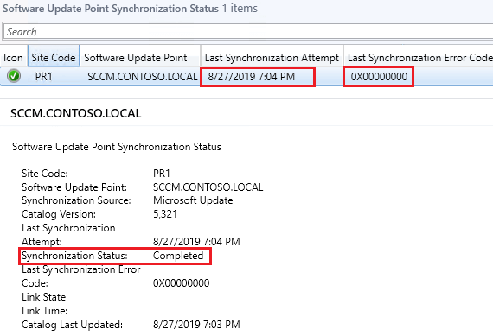Click the Synchronization Status label

[74, 256]
